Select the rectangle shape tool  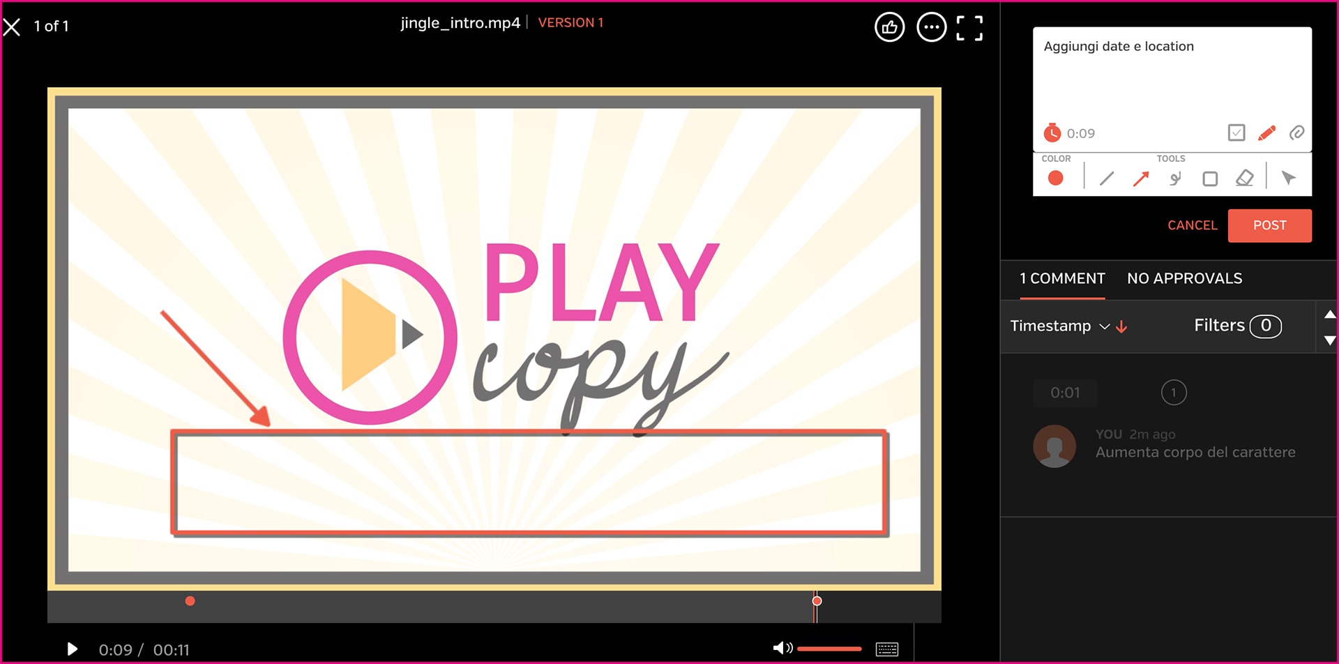[1210, 179]
